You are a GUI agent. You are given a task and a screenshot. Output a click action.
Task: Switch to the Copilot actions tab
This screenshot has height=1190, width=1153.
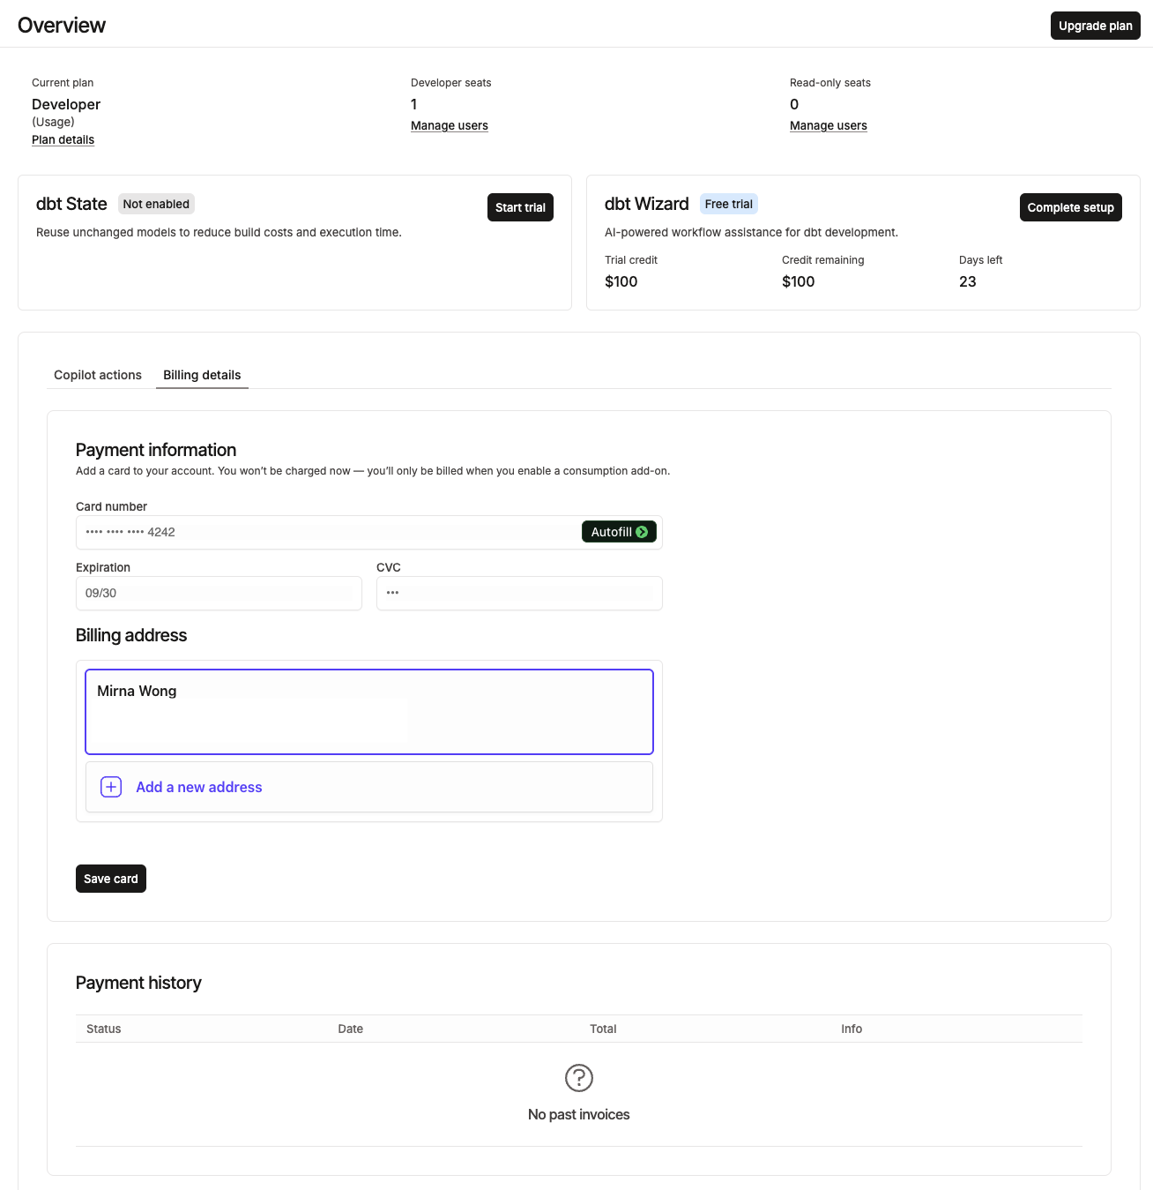click(x=98, y=375)
